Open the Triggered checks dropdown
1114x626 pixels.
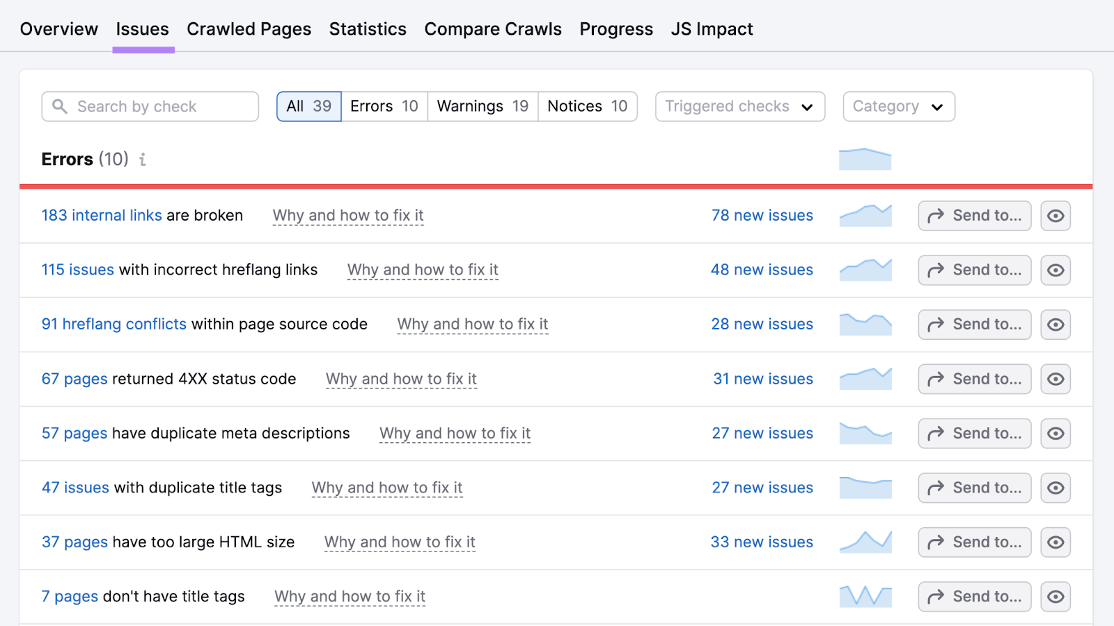coord(739,106)
